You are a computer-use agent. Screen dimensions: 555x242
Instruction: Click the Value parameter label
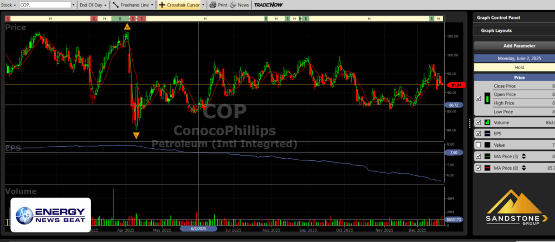(x=499, y=145)
